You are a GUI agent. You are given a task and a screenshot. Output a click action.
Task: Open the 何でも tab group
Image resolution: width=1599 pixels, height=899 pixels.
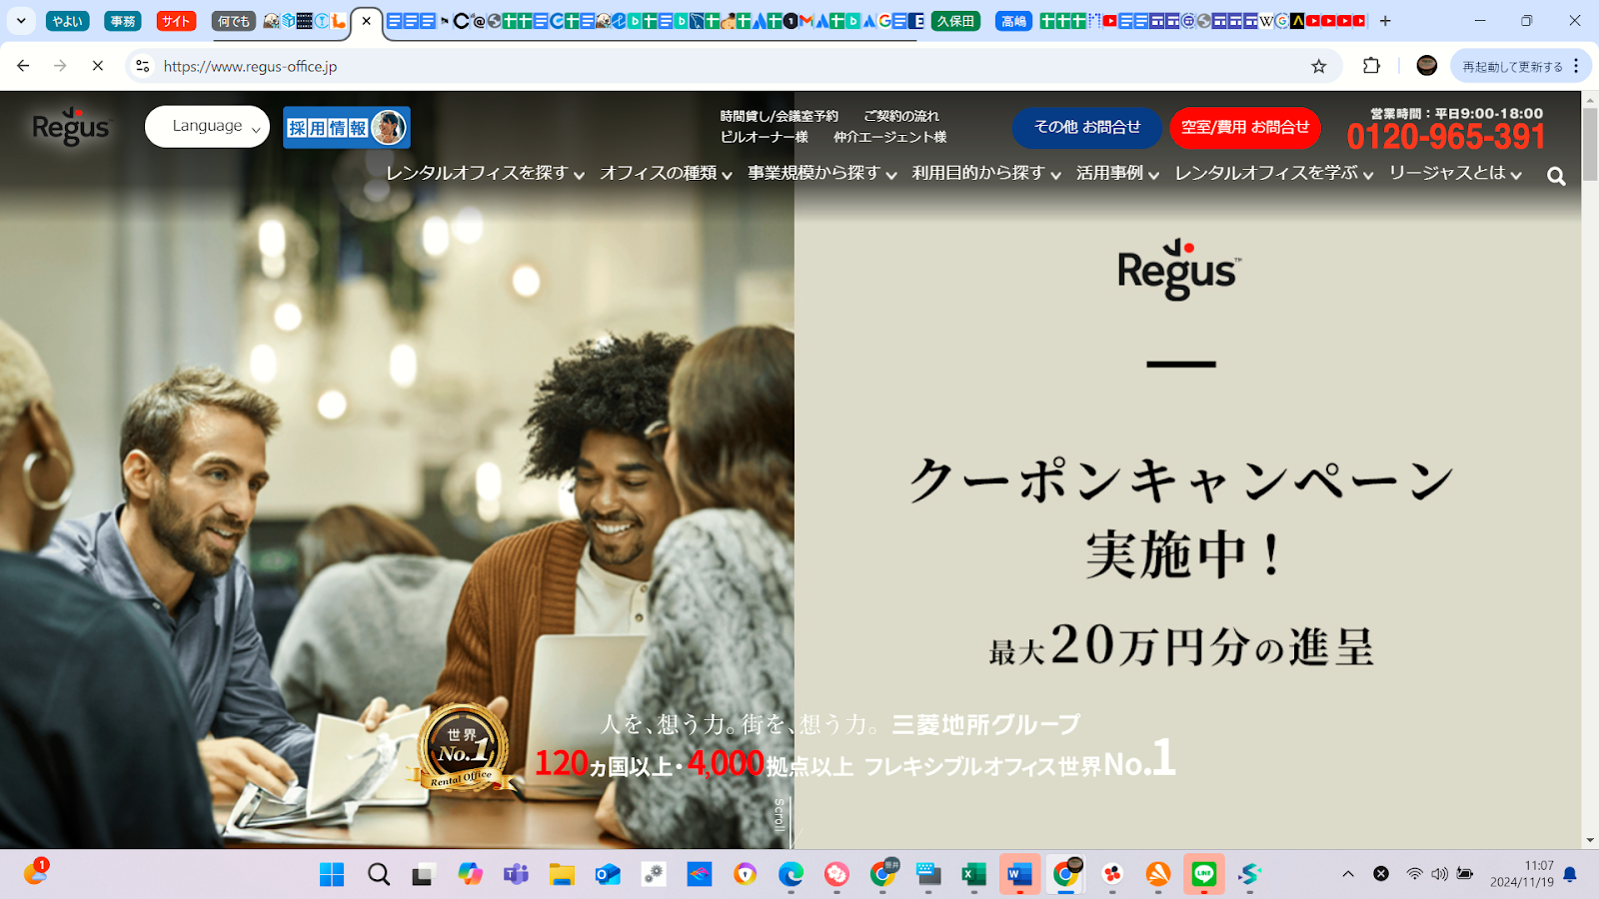click(x=234, y=21)
